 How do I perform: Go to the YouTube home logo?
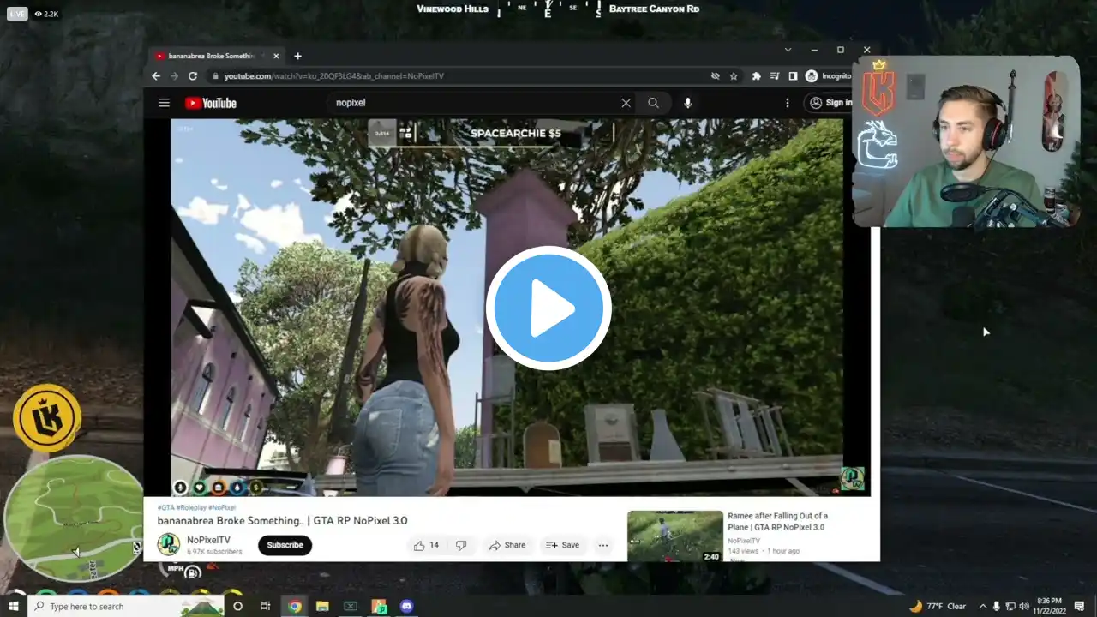pos(210,103)
